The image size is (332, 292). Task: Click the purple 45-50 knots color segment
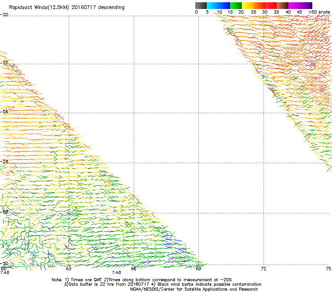pyautogui.click(x=306, y=5)
